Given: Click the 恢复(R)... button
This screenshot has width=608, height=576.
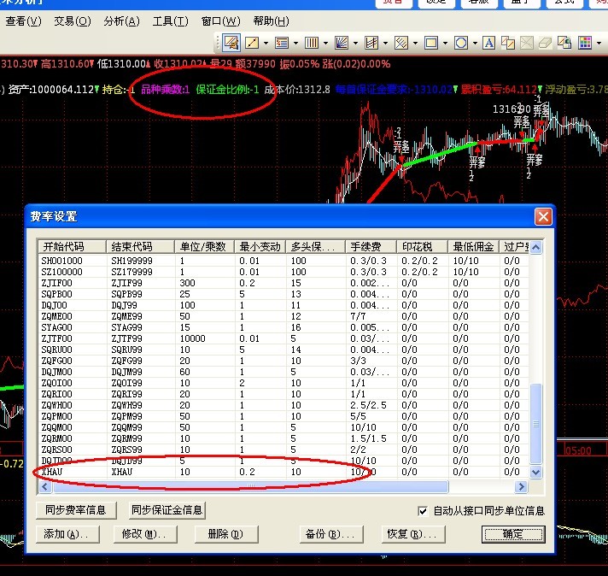Looking at the screenshot, I should point(413,534).
